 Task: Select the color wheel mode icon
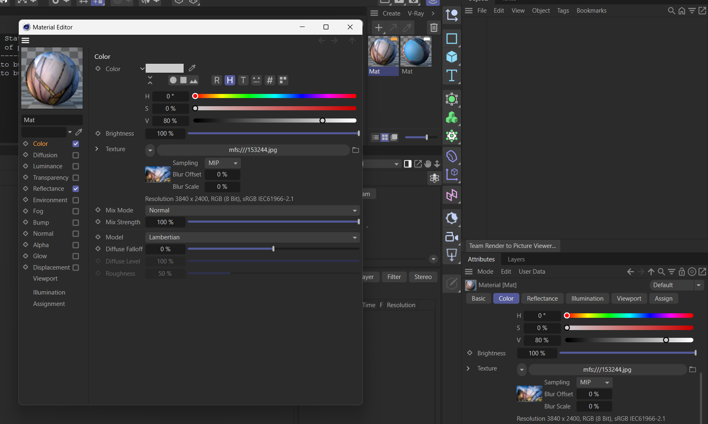point(173,80)
